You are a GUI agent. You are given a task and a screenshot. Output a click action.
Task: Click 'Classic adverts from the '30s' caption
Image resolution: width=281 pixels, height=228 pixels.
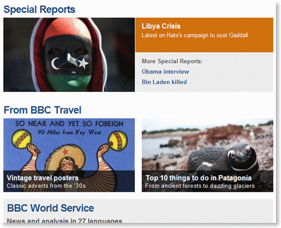pos(46,186)
